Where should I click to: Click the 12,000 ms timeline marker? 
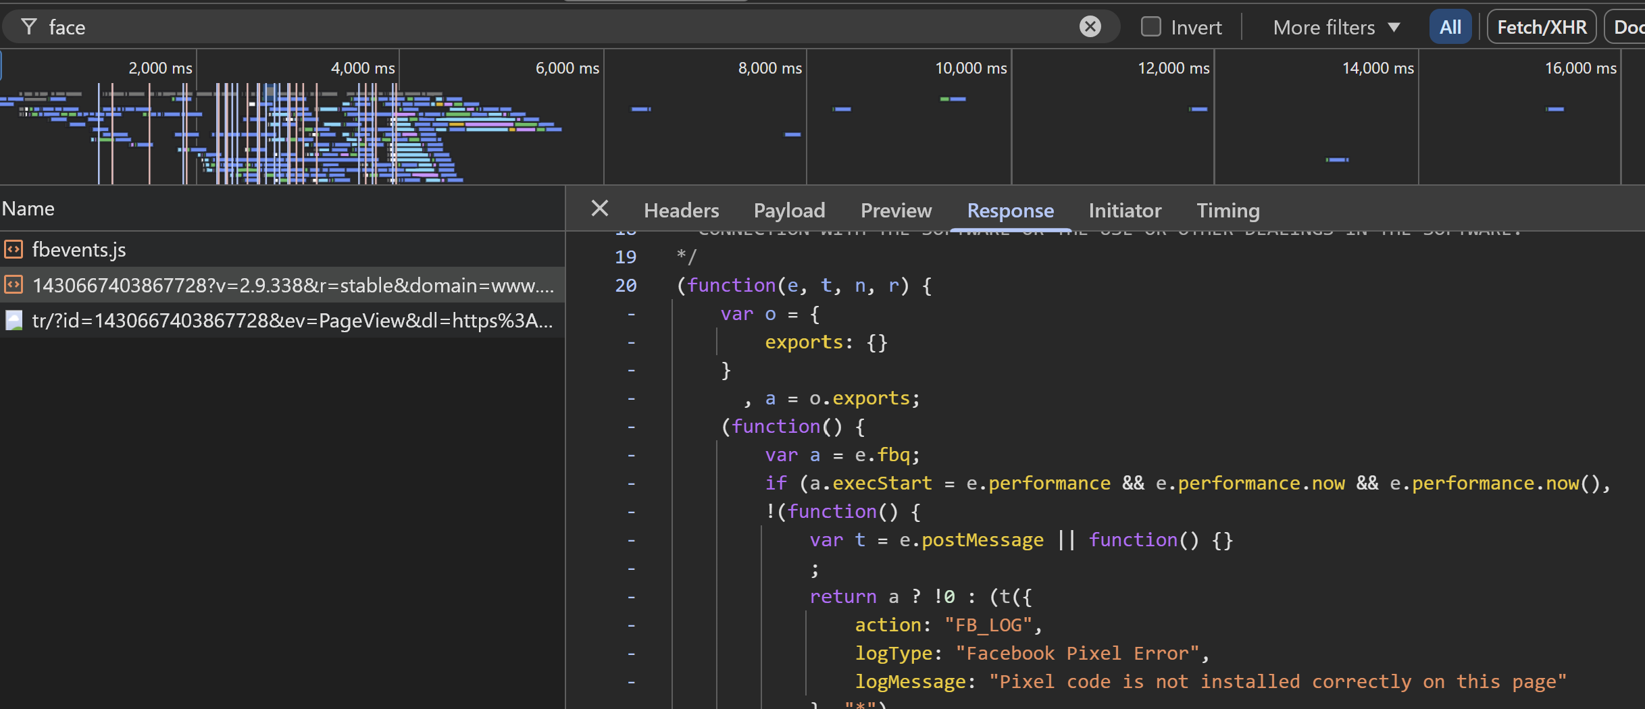click(1173, 68)
